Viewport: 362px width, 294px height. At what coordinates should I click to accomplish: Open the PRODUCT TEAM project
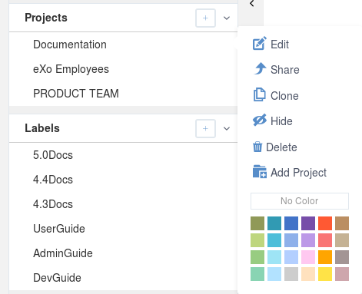coord(76,94)
